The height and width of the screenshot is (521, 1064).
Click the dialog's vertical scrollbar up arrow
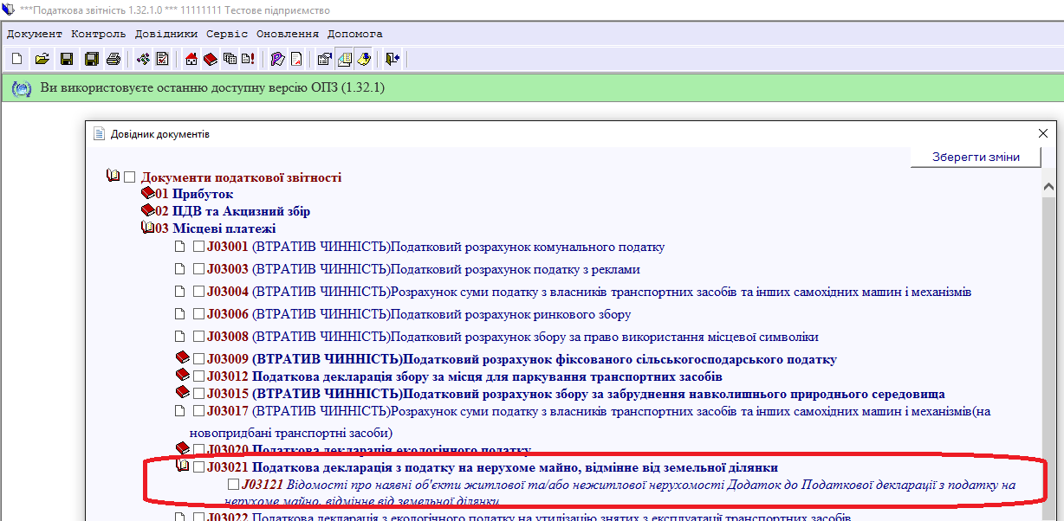click(1049, 187)
